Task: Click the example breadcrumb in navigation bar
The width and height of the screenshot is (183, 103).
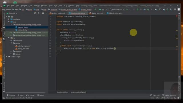Action: point(52,9)
